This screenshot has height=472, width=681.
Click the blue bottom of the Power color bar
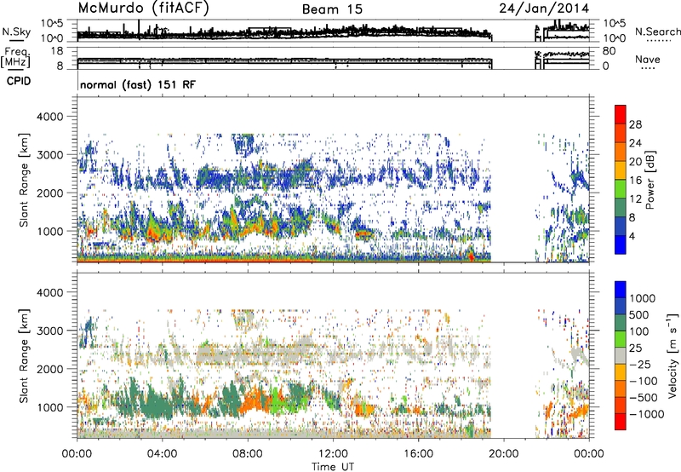click(x=621, y=245)
